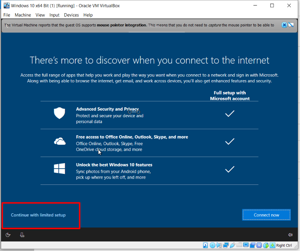Viewport: 300px width, 251px height.
Task: Click the green keyboard capture arrow icon
Action: (x=272, y=245)
